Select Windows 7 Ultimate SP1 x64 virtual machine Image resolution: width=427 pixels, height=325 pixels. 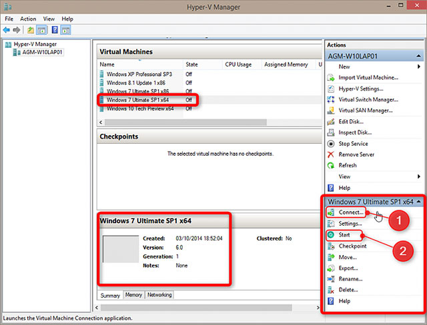tap(137, 100)
